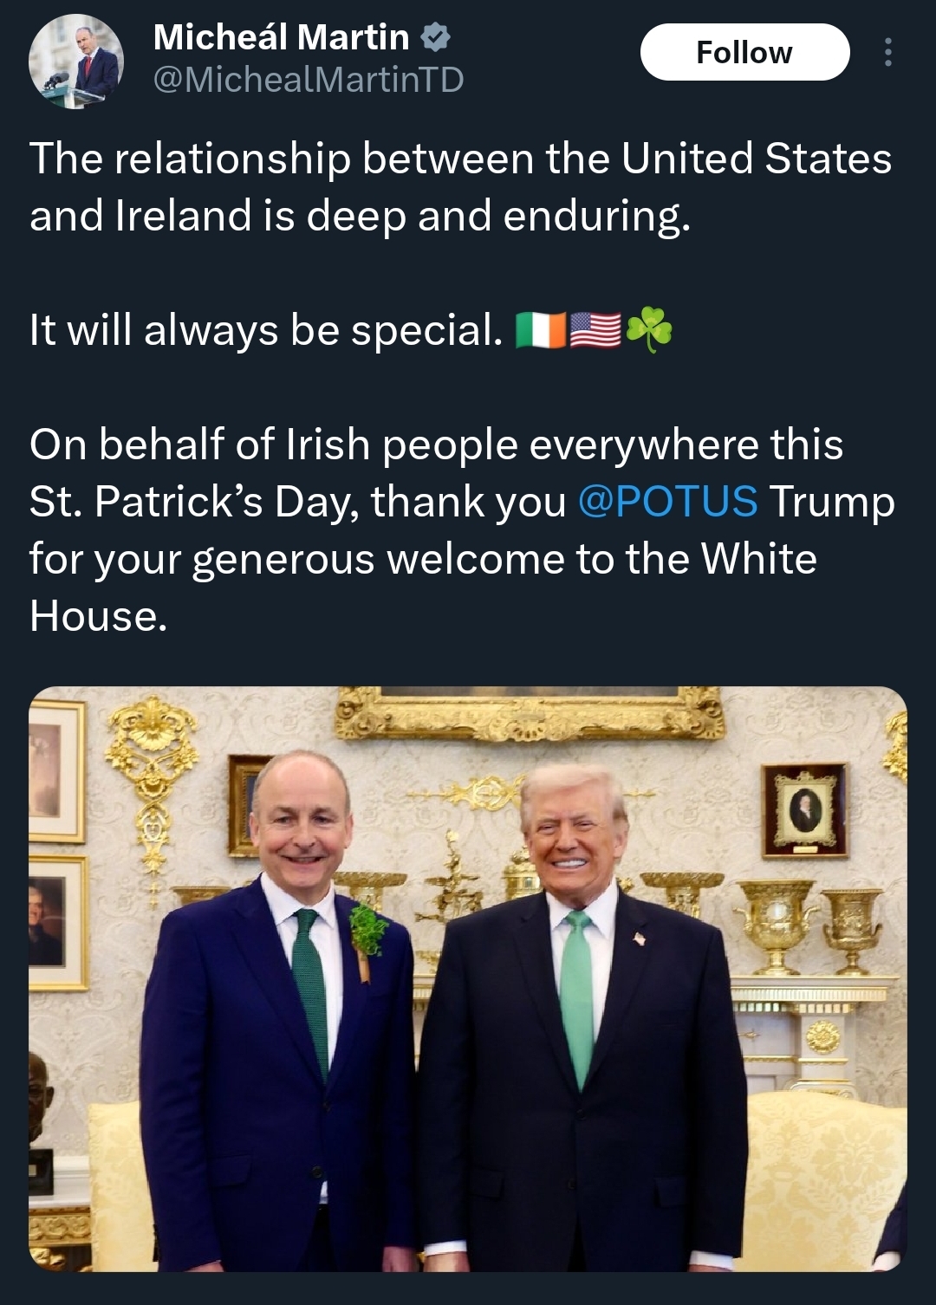Open the @POTUS mention link
The image size is (936, 1305).
(x=666, y=501)
